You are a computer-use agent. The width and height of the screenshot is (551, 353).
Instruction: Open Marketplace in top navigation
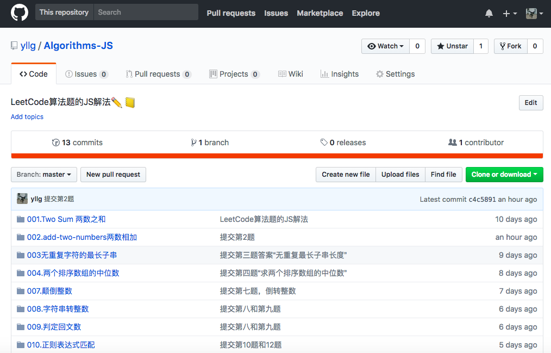[320, 13]
